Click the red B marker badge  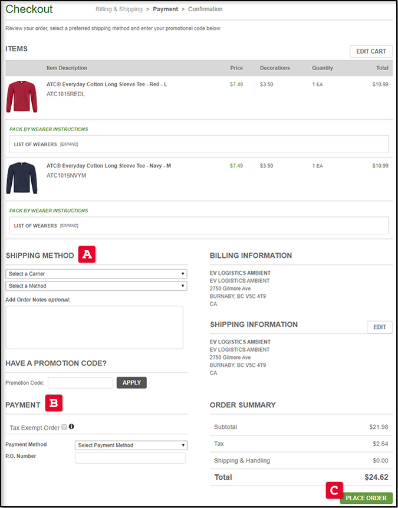tap(54, 404)
